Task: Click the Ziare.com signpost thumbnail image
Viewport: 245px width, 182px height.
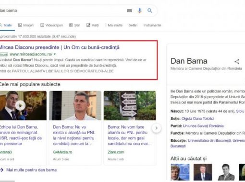Action: [130, 105]
